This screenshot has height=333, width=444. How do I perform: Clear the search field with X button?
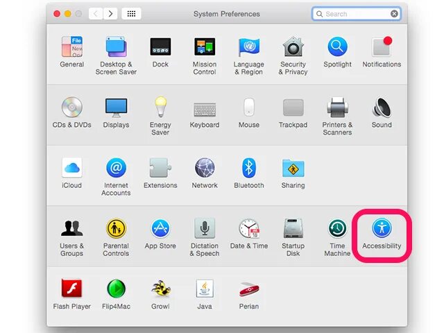click(394, 14)
